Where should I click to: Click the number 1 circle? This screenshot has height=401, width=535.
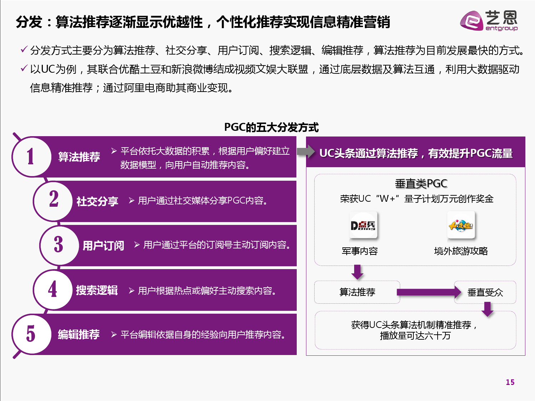click(31, 157)
